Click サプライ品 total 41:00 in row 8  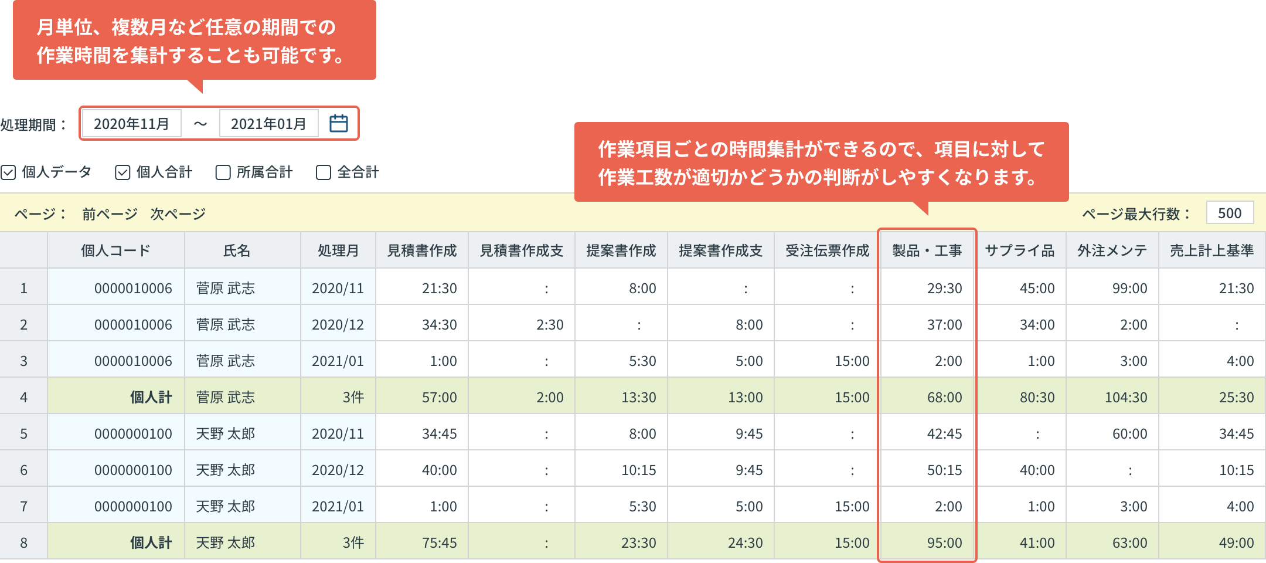point(1037,542)
